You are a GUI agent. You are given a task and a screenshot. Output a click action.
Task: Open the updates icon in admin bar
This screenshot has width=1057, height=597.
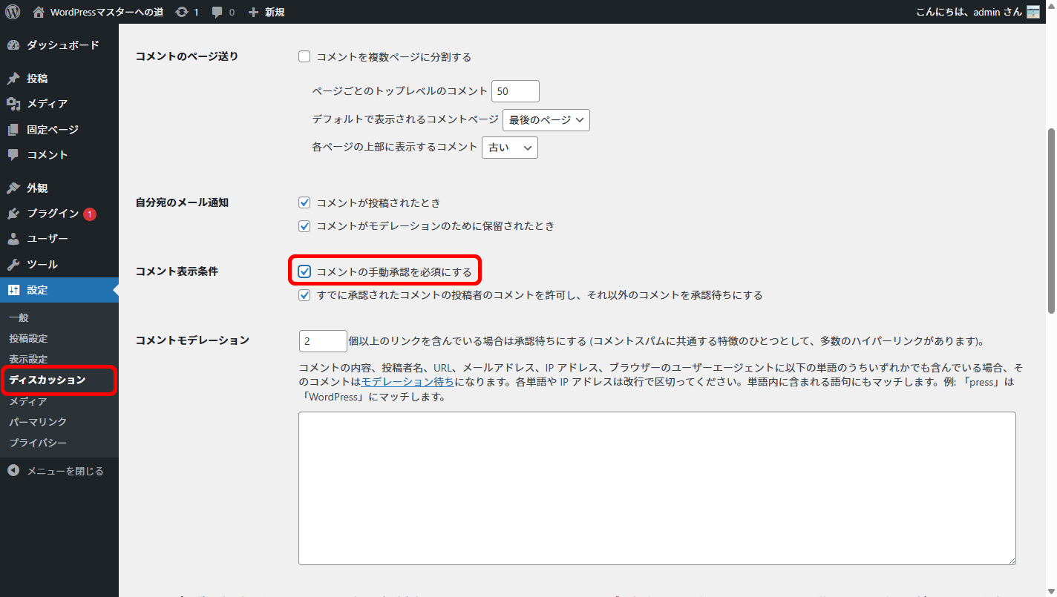(182, 12)
